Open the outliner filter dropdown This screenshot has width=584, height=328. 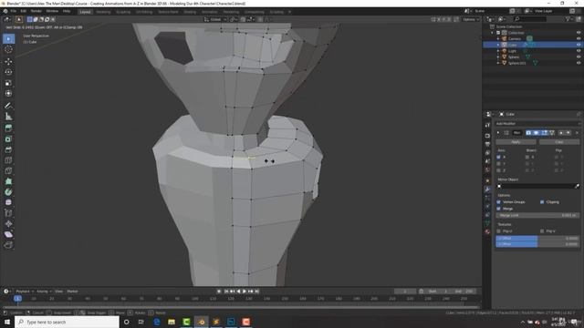point(568,19)
